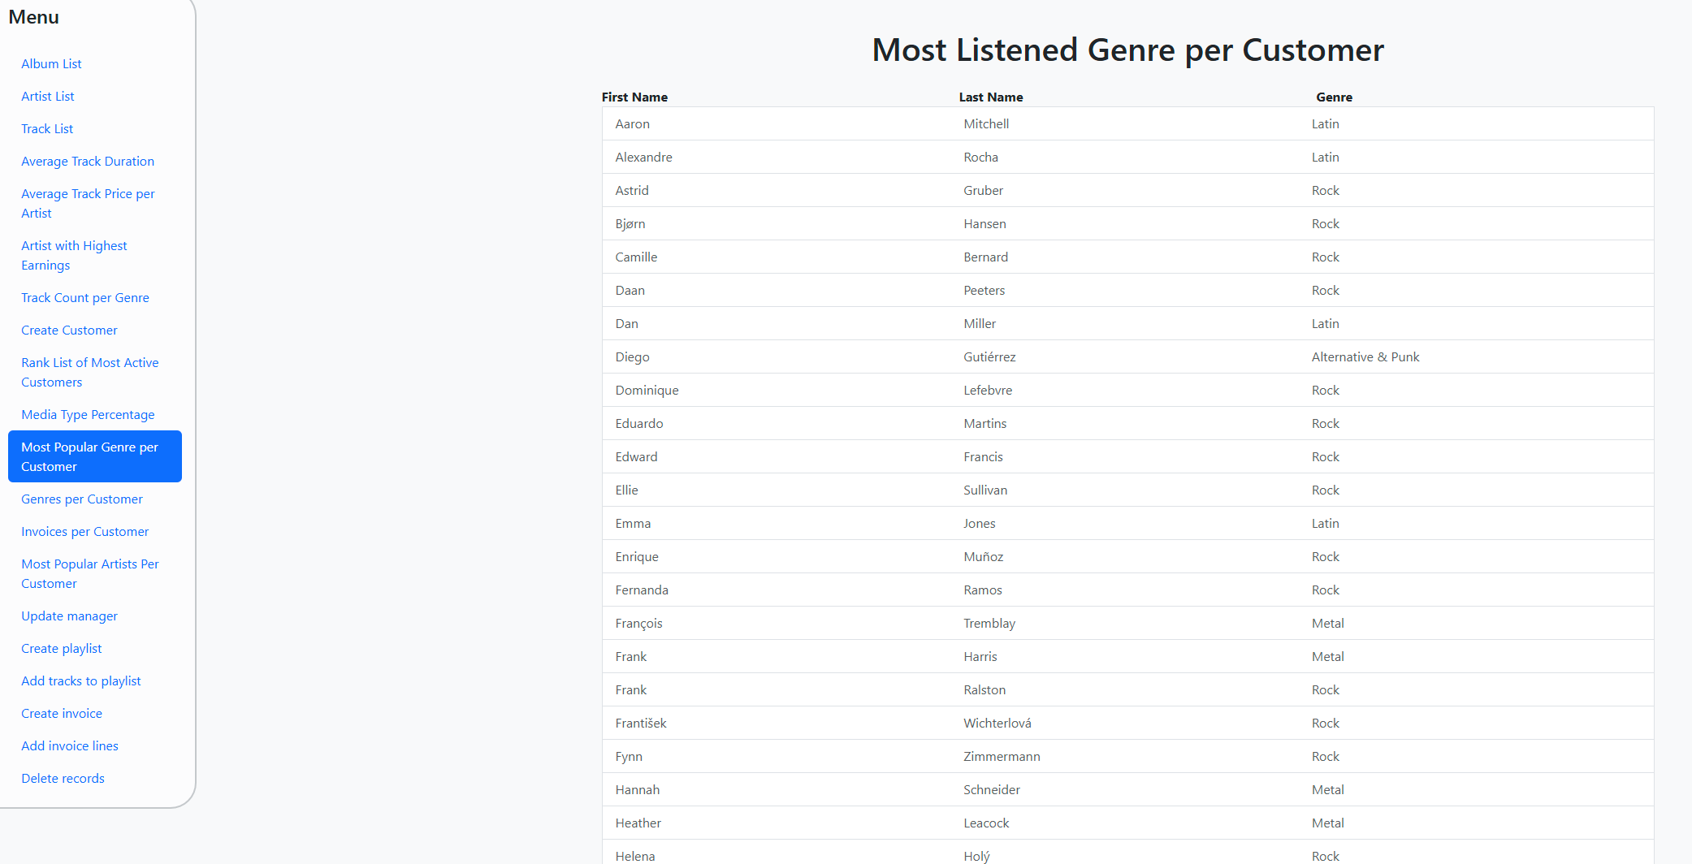Open the Create invoice page
1692x864 pixels.
point(62,713)
